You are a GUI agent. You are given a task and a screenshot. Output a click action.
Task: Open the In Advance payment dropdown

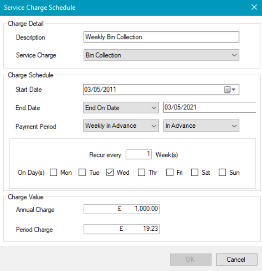pyautogui.click(x=201, y=126)
